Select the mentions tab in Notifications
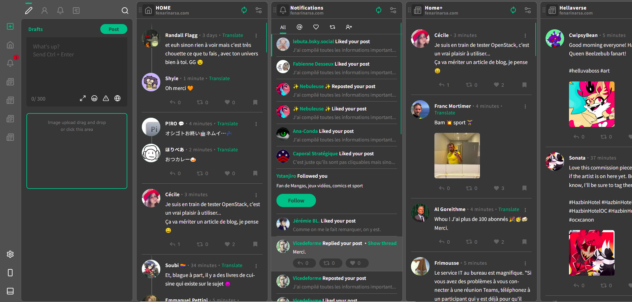Viewport: 632px width, 302px height. pyautogui.click(x=300, y=27)
